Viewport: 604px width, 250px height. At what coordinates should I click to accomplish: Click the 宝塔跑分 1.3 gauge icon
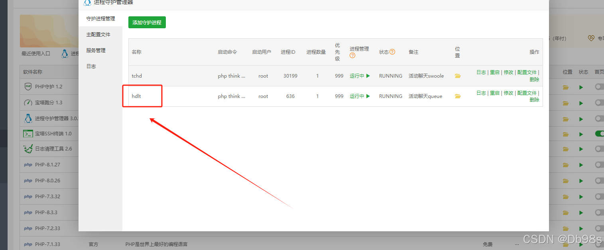coord(28,102)
